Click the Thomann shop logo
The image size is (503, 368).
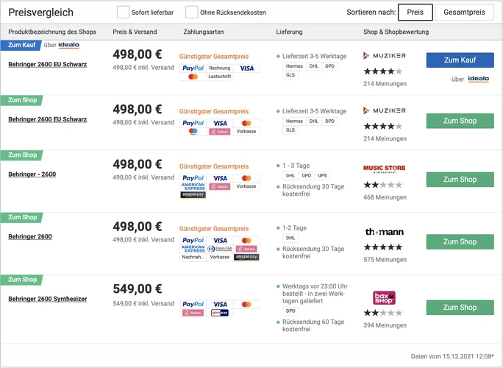click(x=384, y=232)
